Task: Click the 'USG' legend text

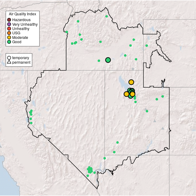Action: point(16,33)
